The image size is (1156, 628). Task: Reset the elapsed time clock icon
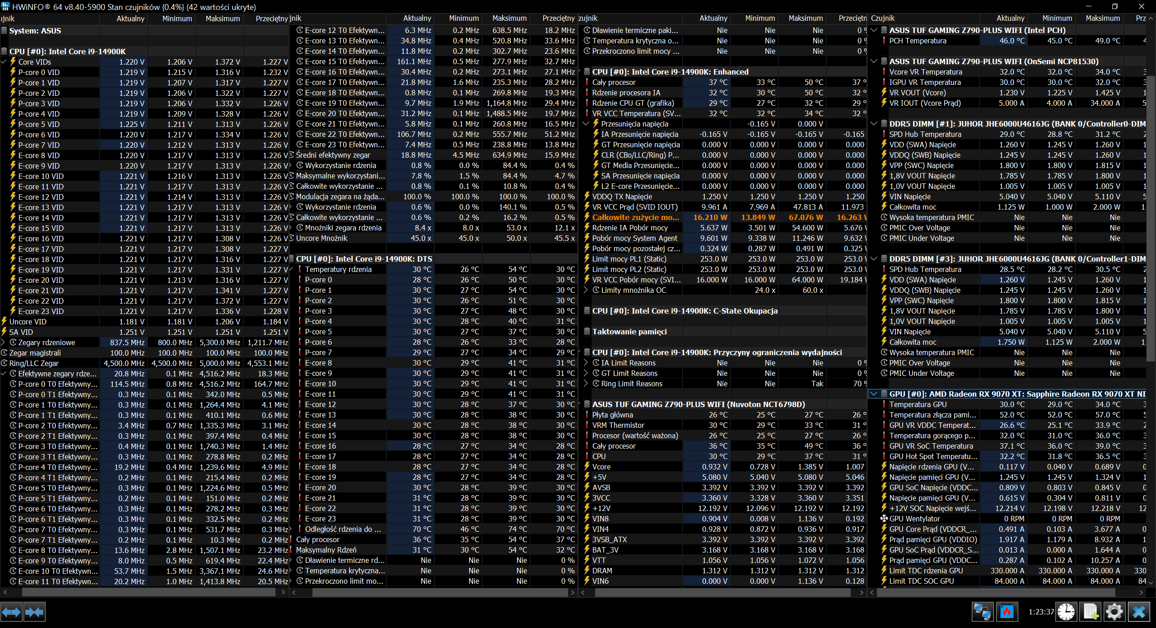(x=1066, y=612)
